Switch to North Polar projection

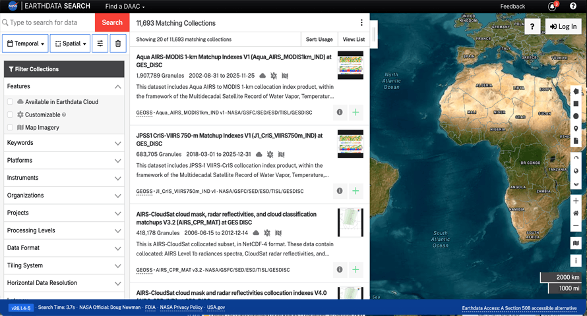[576, 158]
